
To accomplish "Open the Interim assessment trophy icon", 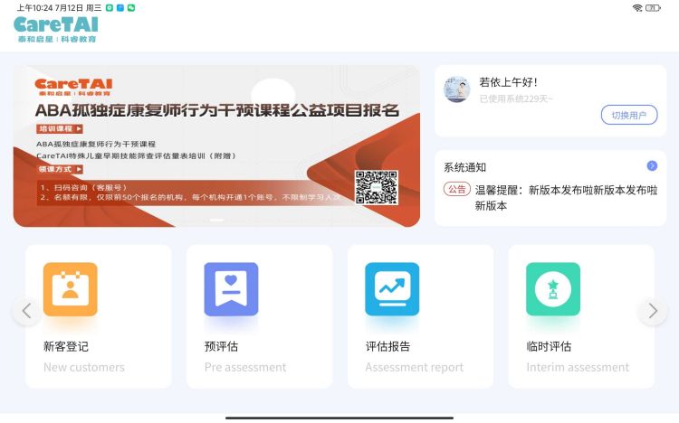I will click(x=553, y=289).
